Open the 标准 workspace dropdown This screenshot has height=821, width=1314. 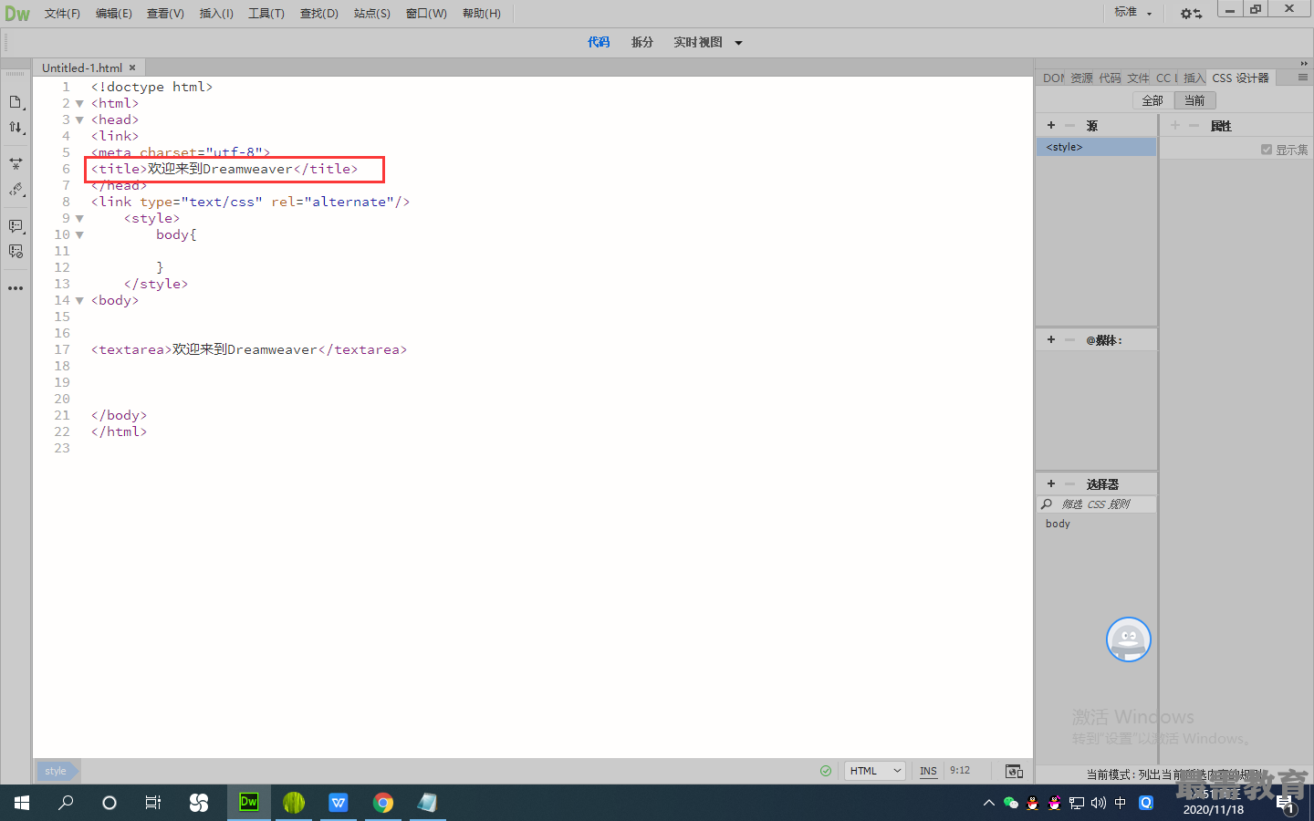pyautogui.click(x=1133, y=13)
